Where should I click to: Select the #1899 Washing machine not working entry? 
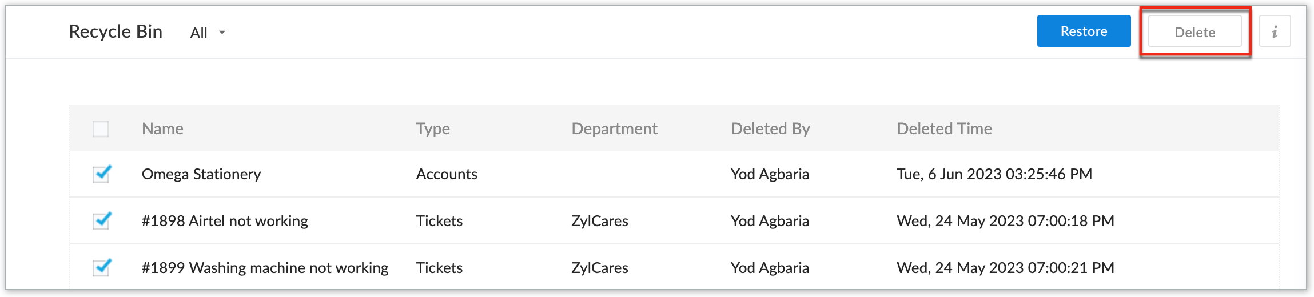pyautogui.click(x=265, y=268)
